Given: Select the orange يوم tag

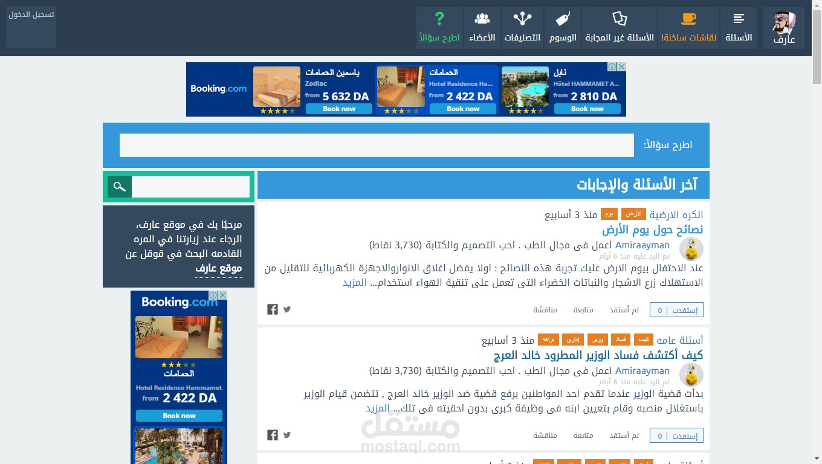Looking at the screenshot, I should point(609,214).
